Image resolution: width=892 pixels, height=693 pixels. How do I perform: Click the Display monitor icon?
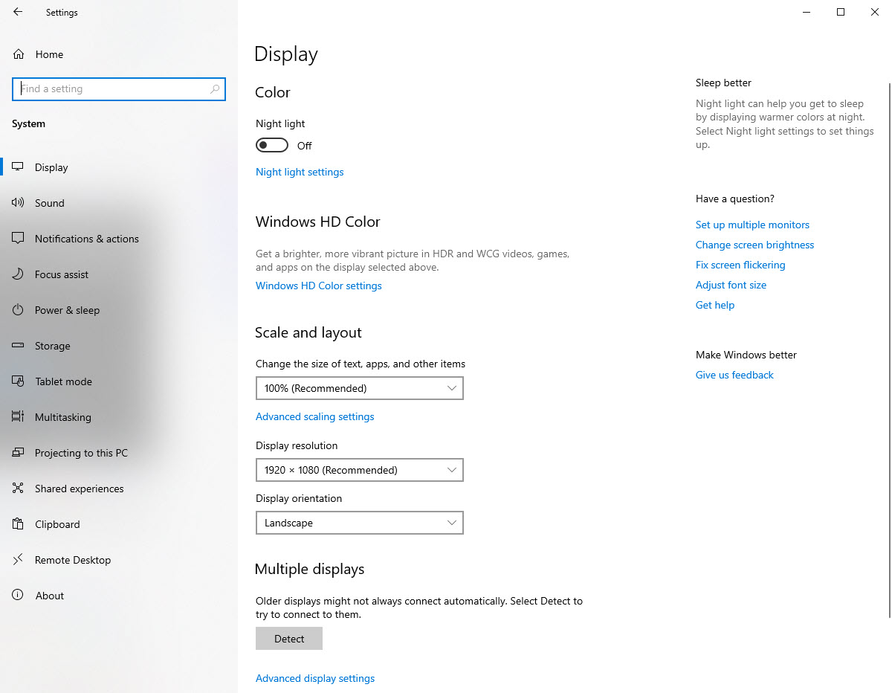tap(18, 167)
